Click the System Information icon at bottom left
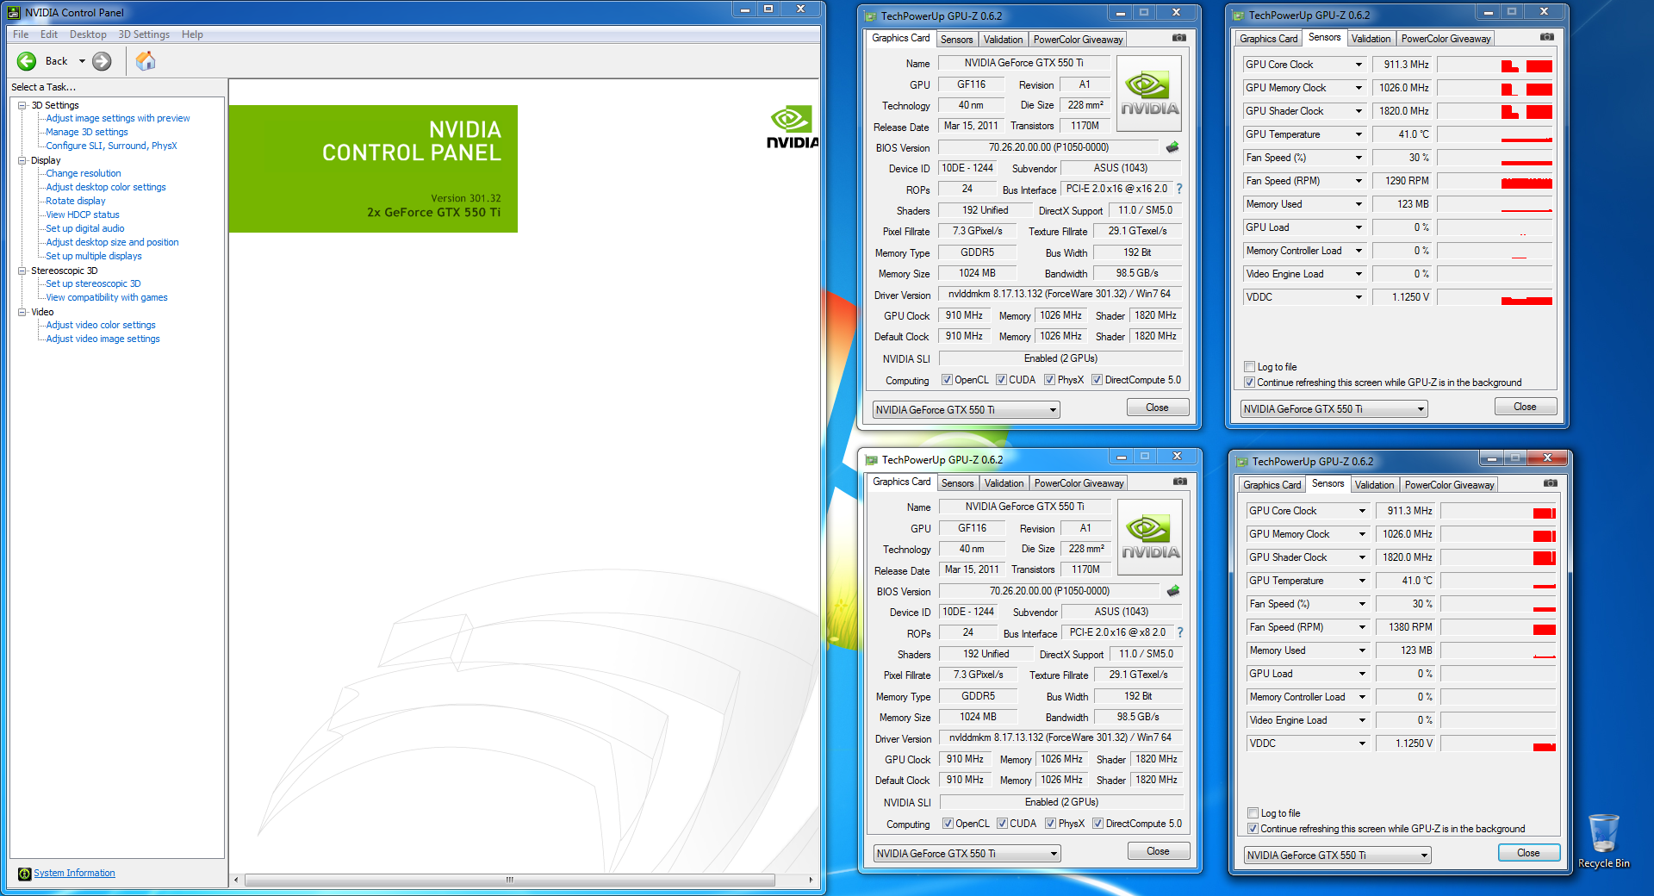The image size is (1654, 896). pos(24,874)
